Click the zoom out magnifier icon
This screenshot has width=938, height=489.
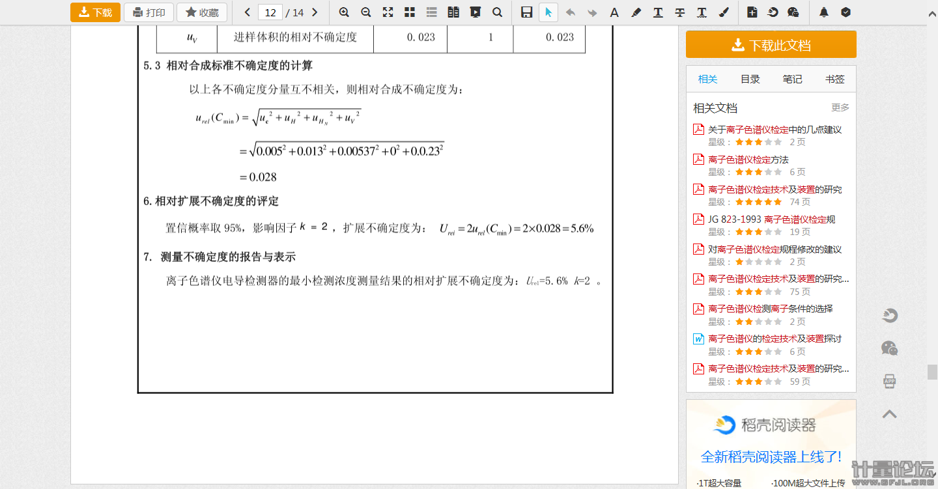click(366, 12)
